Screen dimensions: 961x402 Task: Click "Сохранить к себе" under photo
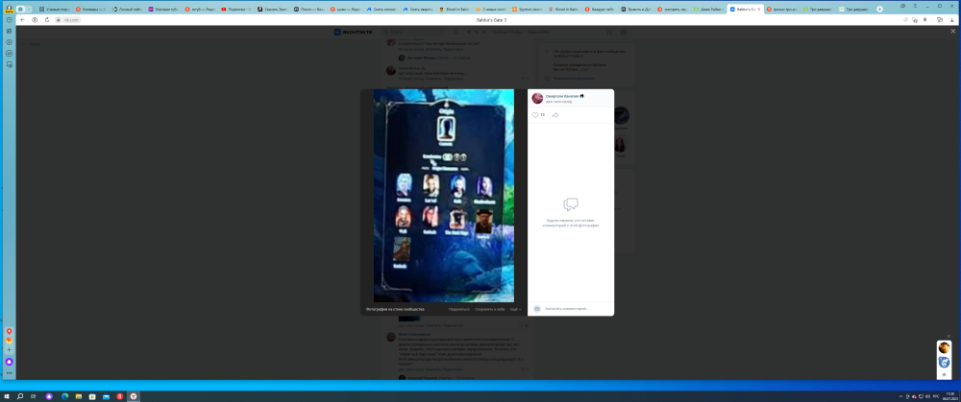coord(489,309)
